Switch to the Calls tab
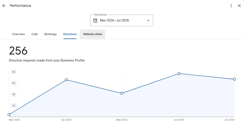Viewport: 244px width, 132px height. pyautogui.click(x=34, y=34)
